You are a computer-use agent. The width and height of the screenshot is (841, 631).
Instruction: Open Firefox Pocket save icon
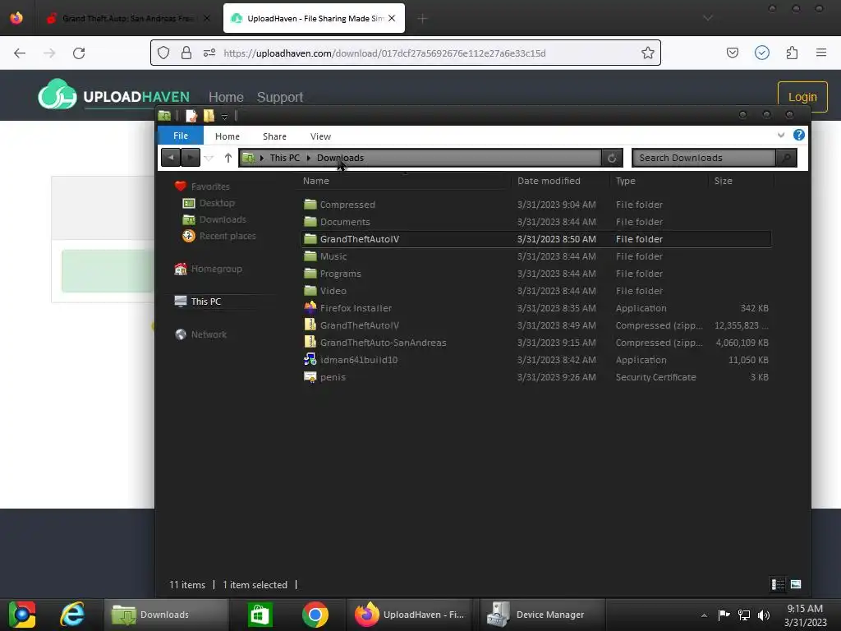[732, 53]
